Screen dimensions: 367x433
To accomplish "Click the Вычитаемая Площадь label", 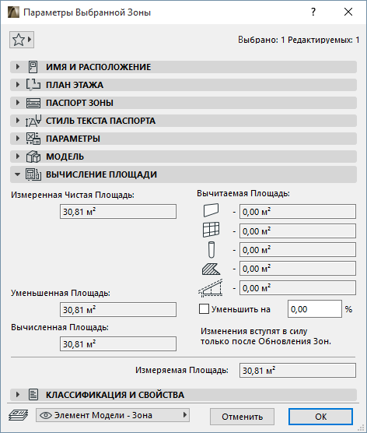I will [x=243, y=193].
